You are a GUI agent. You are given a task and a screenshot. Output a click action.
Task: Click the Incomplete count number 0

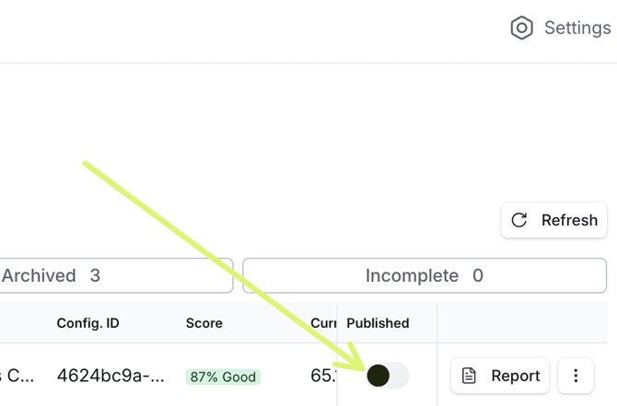tap(477, 275)
